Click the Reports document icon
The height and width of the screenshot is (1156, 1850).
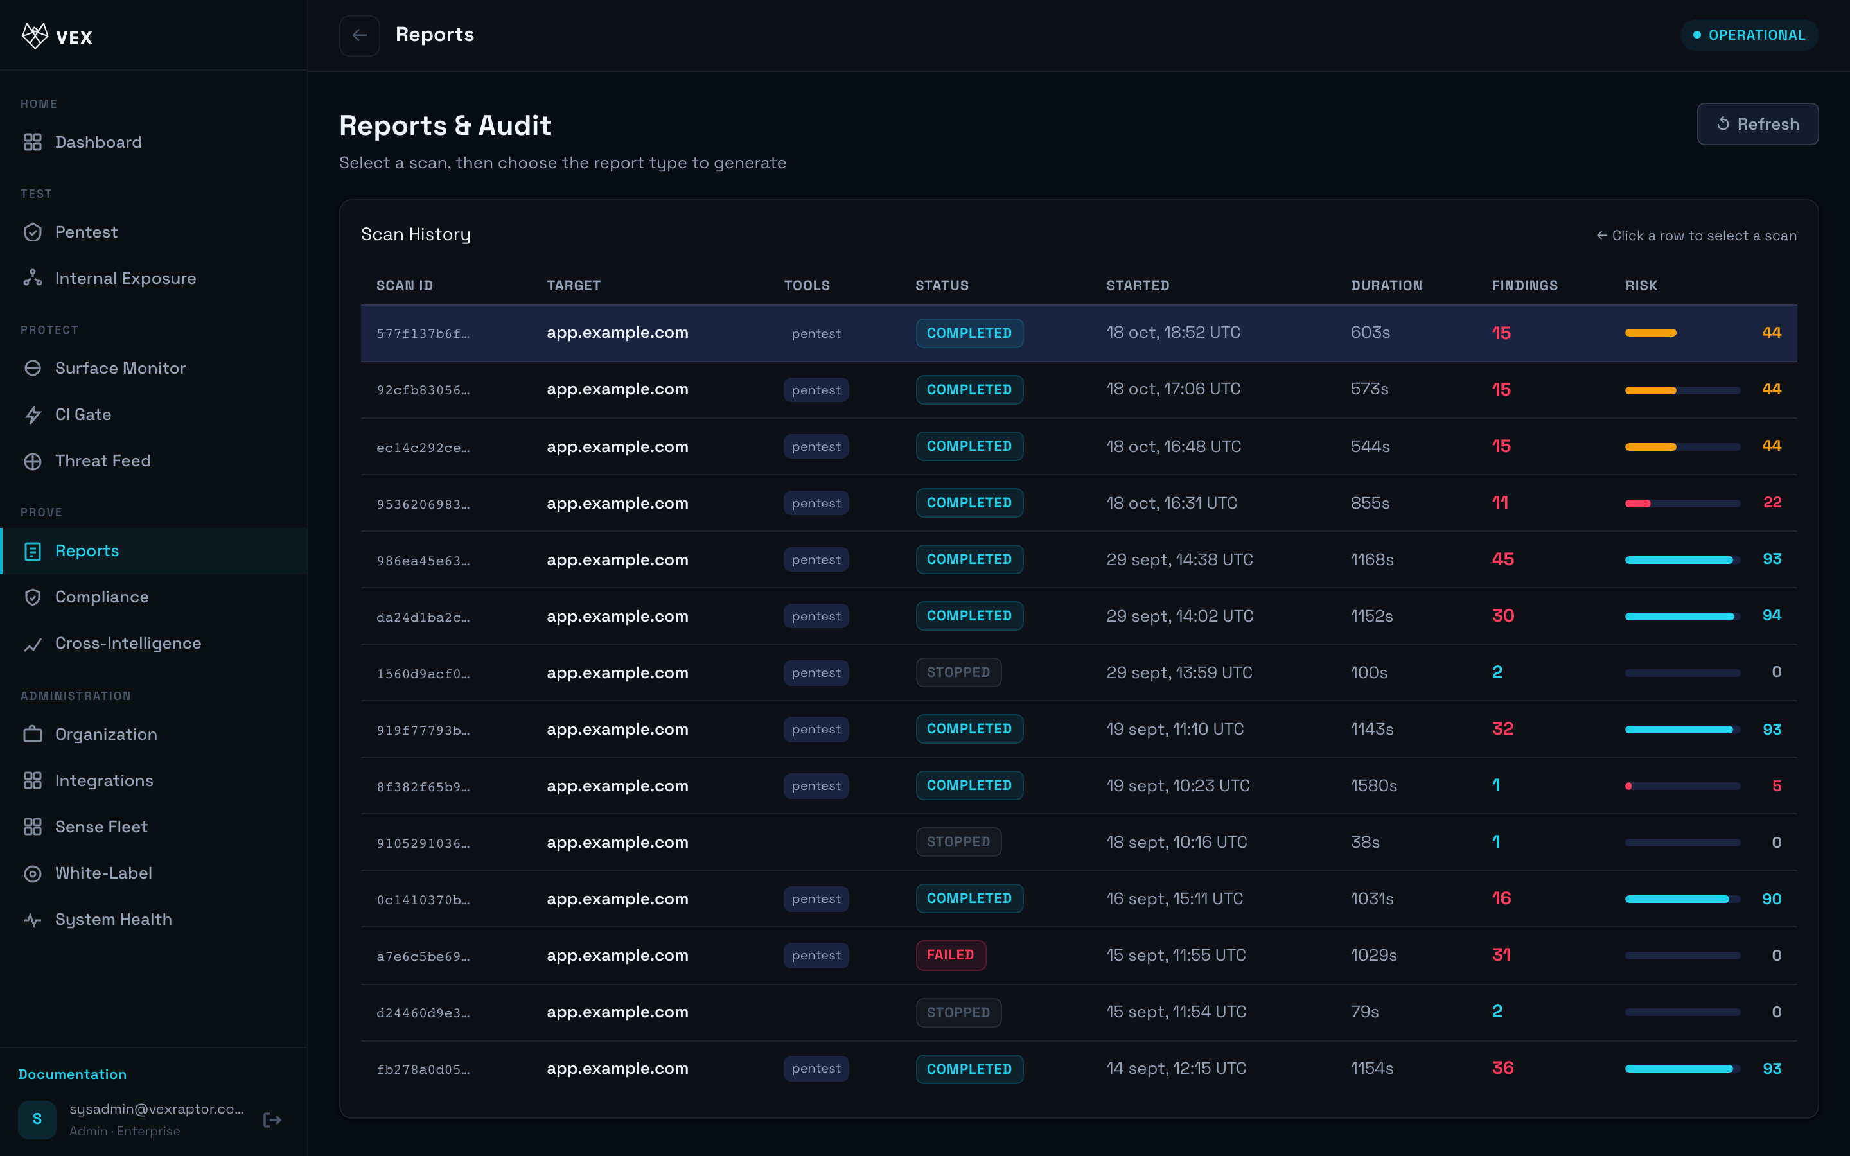pyautogui.click(x=33, y=551)
